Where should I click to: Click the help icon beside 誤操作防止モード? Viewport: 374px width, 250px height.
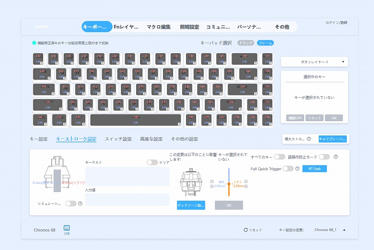click(x=336, y=157)
